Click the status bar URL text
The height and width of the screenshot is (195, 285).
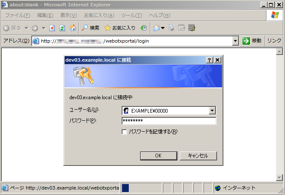(x=64, y=188)
